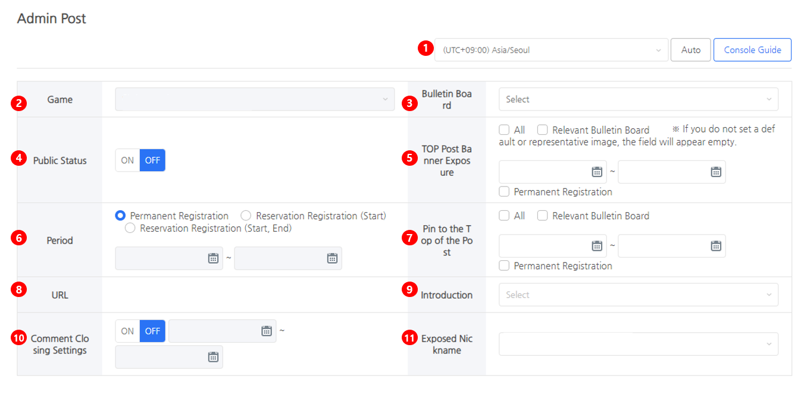Open calendar icon for Period end date

pyautogui.click(x=332, y=258)
